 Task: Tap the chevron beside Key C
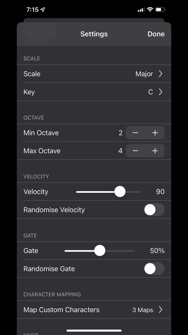pos(160,92)
